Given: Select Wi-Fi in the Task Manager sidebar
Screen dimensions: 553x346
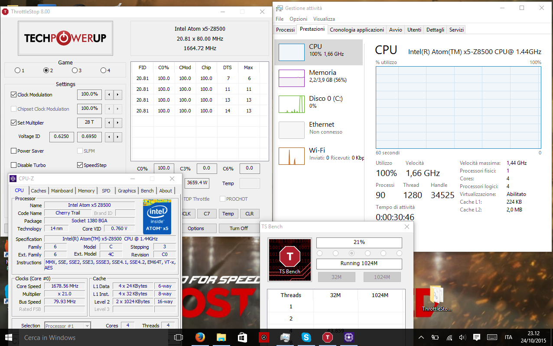Looking at the screenshot, I should click(x=319, y=156).
